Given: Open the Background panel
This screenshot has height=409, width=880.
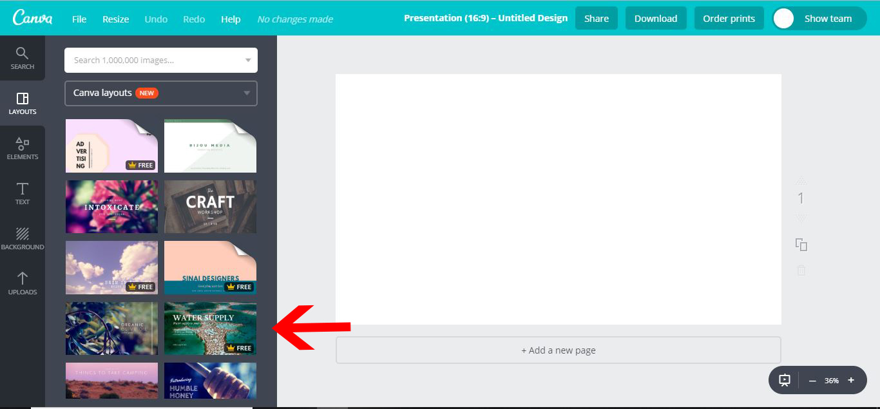Looking at the screenshot, I should click(23, 237).
